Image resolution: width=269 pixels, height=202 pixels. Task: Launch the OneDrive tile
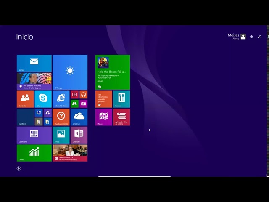[x=79, y=117]
